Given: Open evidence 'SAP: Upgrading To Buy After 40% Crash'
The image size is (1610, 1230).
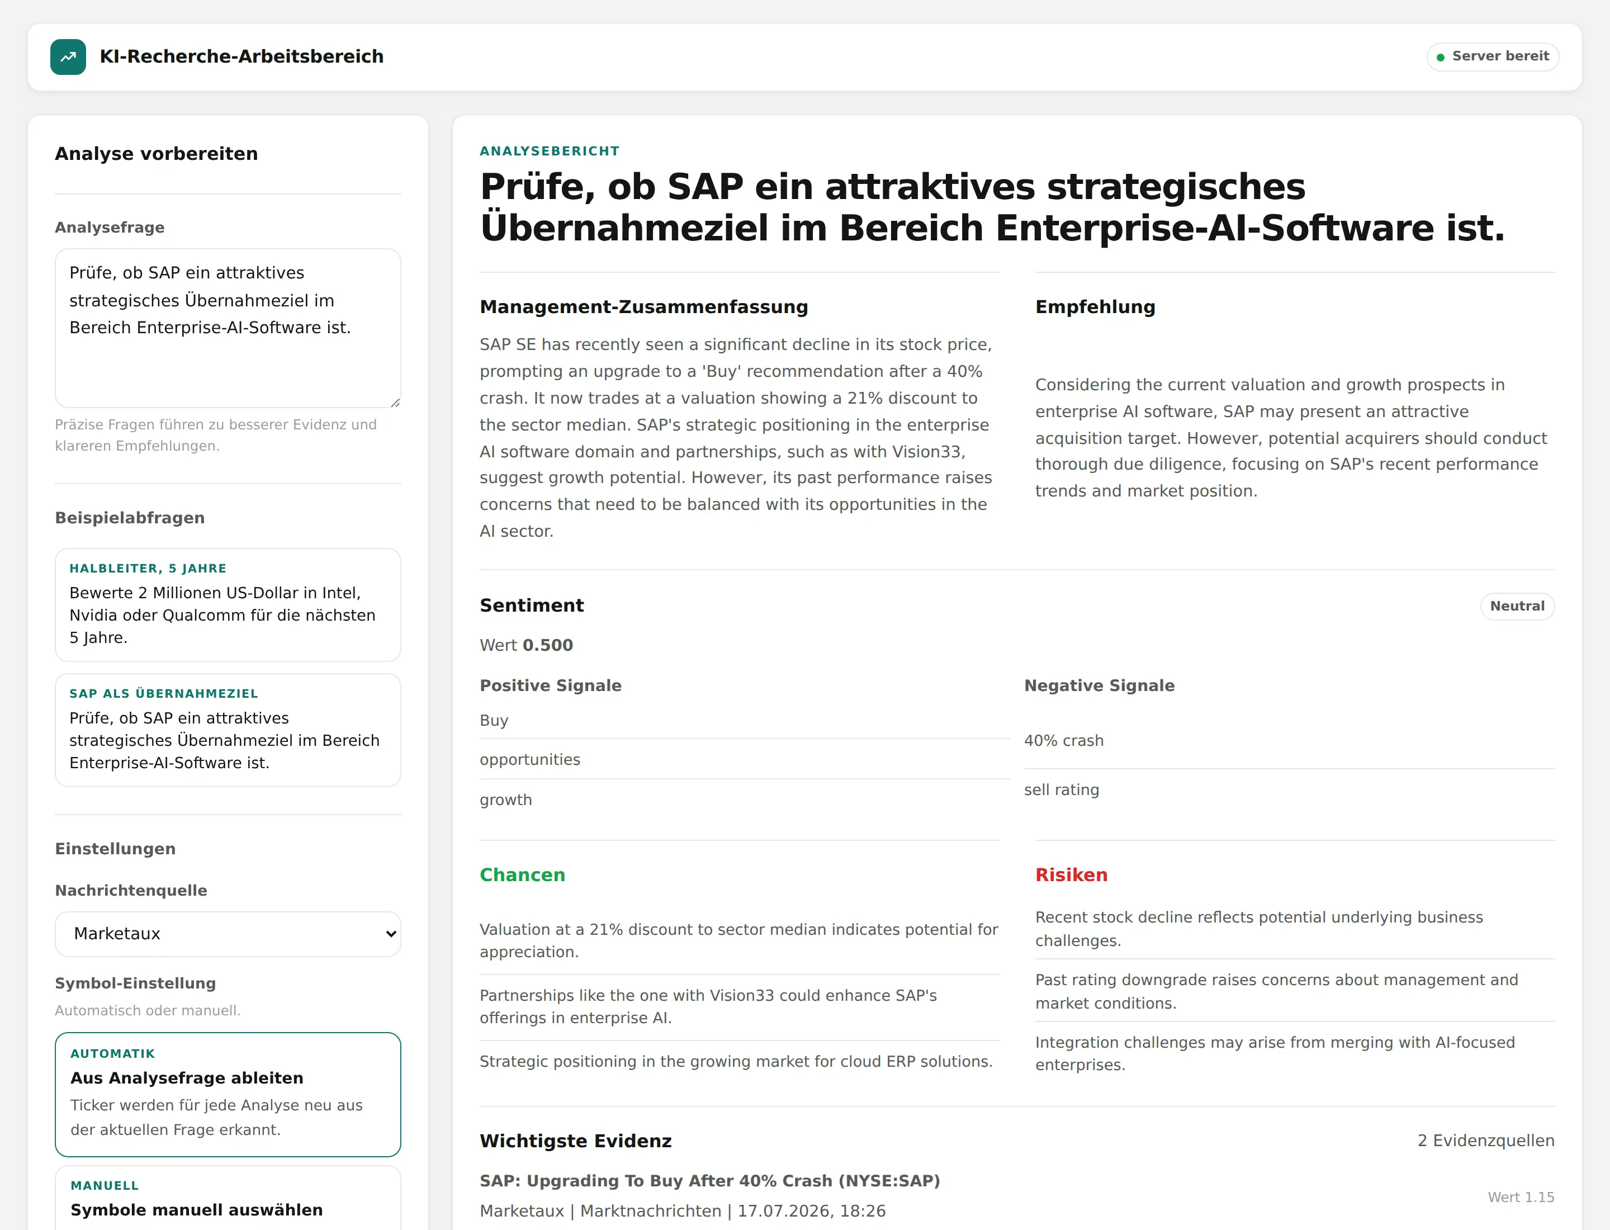Looking at the screenshot, I should click(709, 1181).
